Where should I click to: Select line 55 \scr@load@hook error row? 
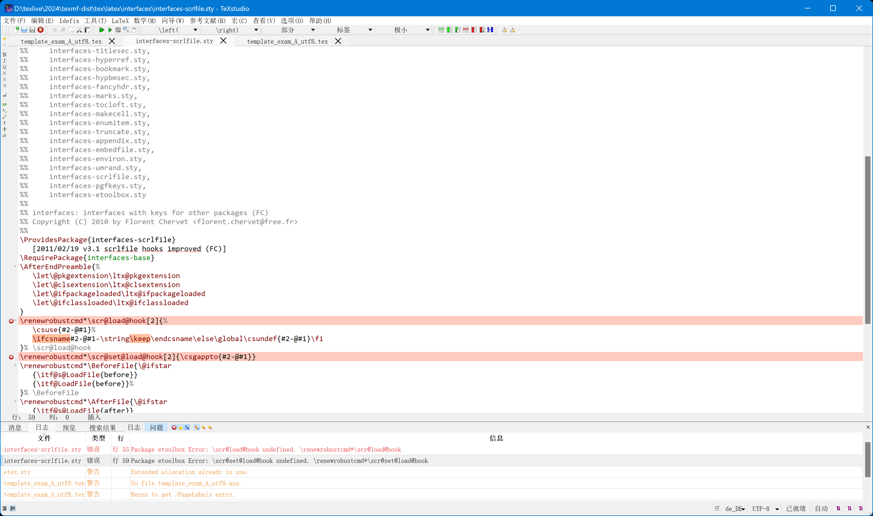[433, 449]
